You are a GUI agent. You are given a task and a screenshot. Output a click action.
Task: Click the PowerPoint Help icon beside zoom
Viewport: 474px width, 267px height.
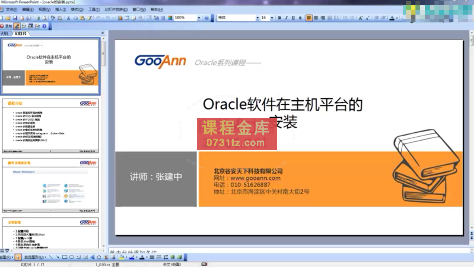pos(207,18)
